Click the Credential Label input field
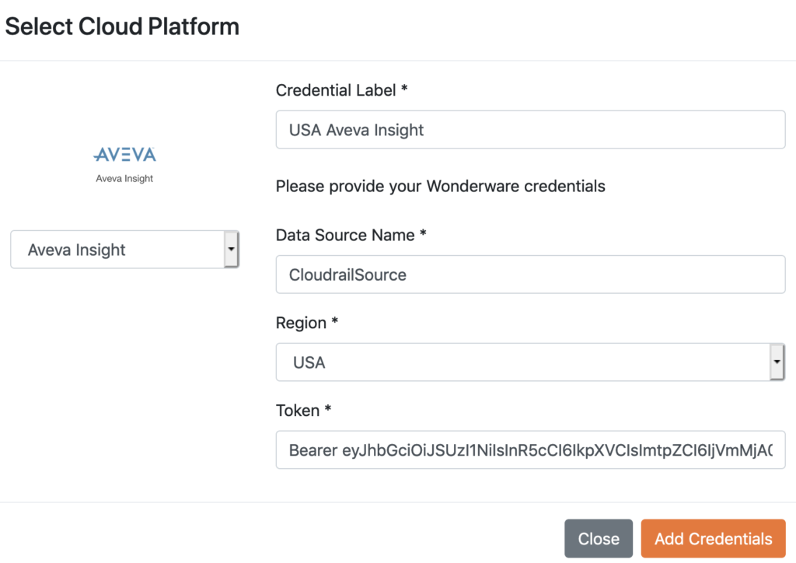This screenshot has height=563, width=796. 530,129
